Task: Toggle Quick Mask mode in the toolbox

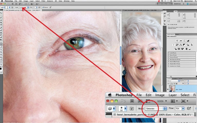Action: 1,72
